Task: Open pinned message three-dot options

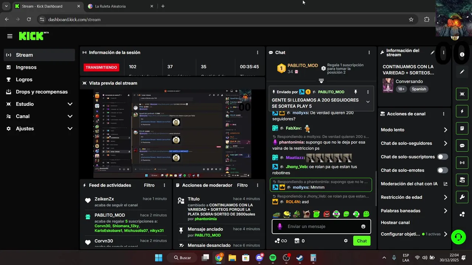Action: tap(368, 92)
